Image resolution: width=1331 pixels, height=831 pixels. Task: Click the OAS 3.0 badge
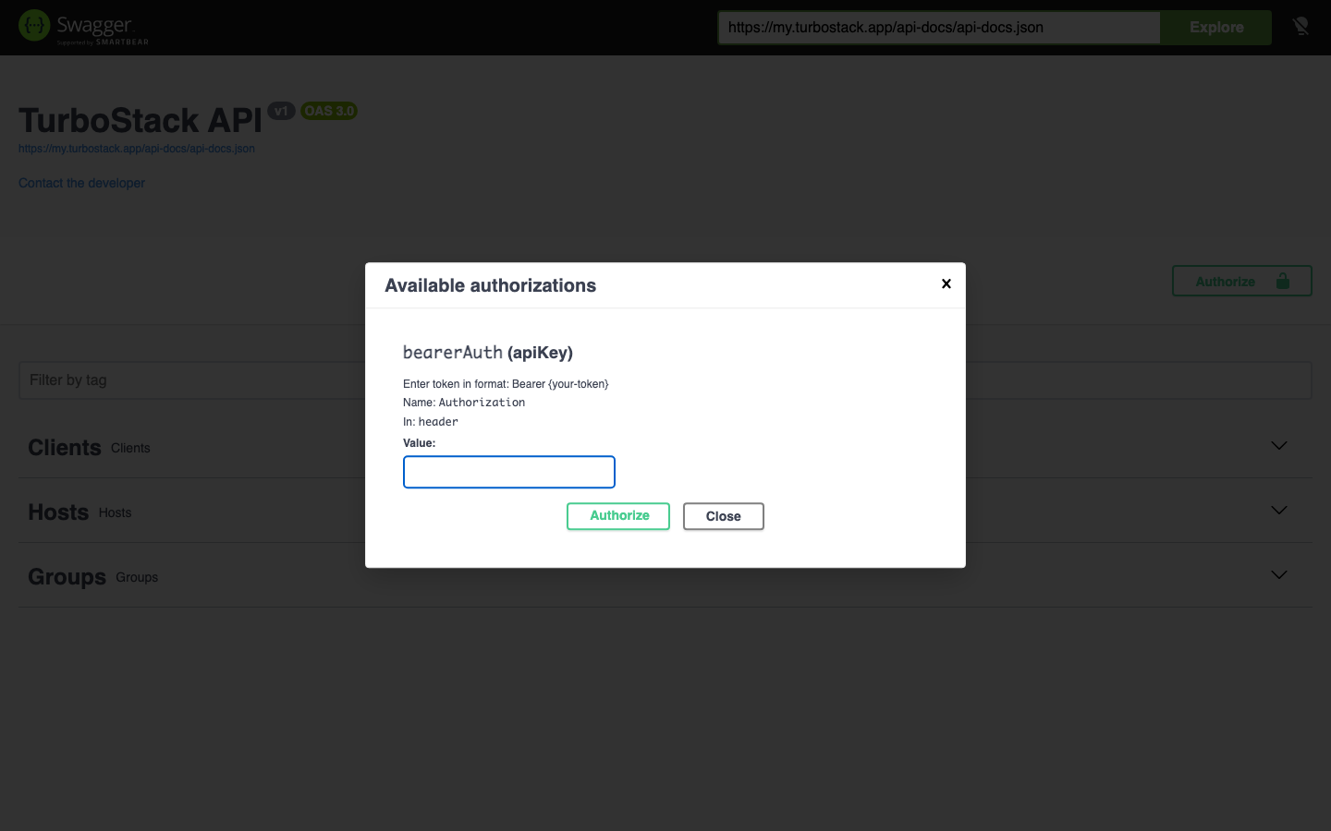[x=329, y=111]
